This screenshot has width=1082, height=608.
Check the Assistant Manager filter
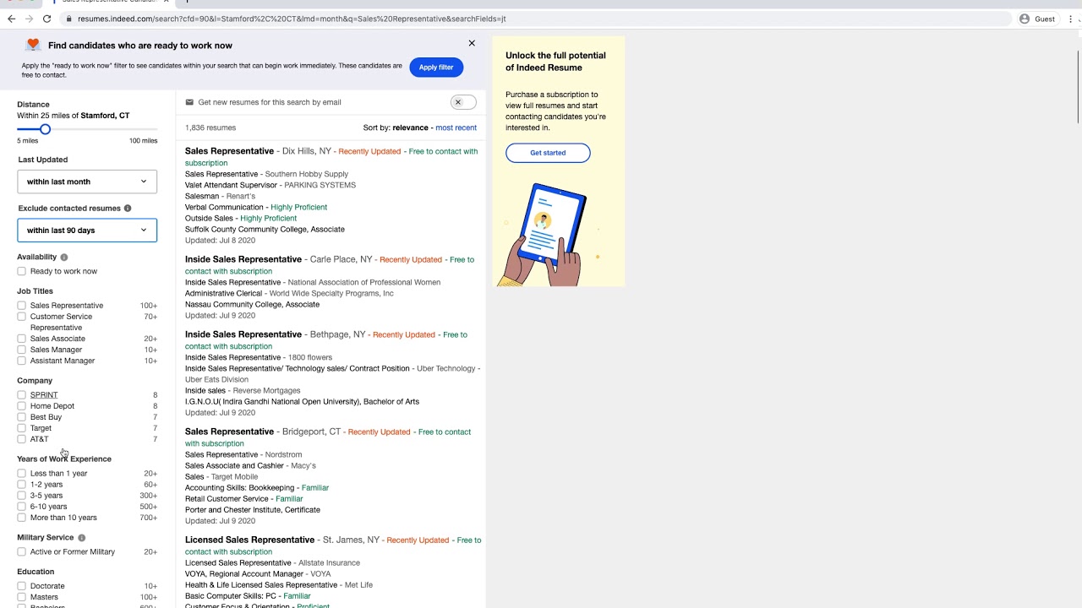21,361
